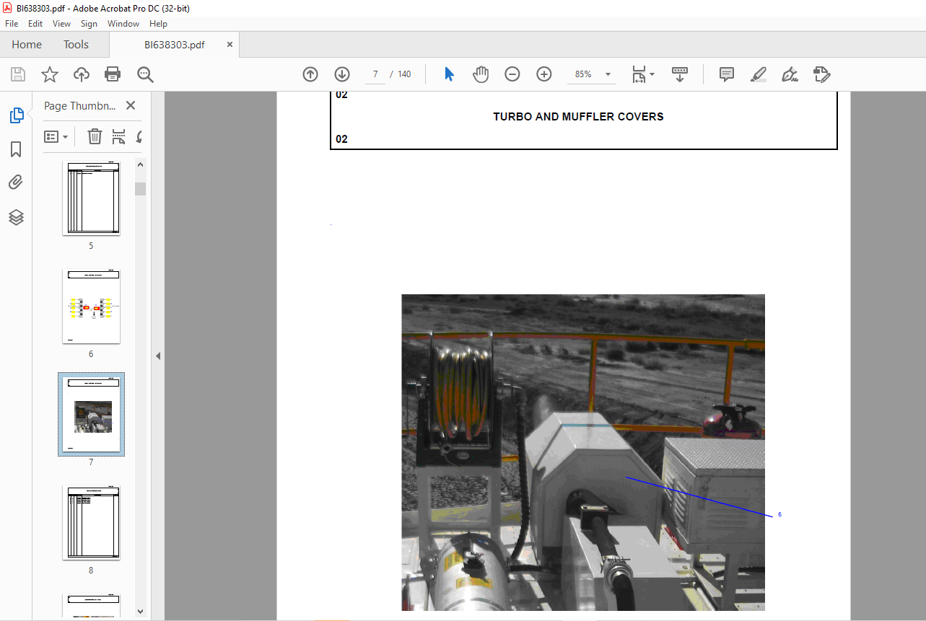Open the Layers sidebar panel
This screenshot has height=621, width=926.
[16, 217]
